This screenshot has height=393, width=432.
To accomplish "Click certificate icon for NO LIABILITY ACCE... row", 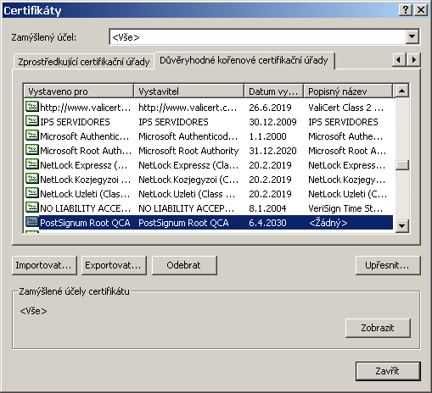I will tap(32, 208).
